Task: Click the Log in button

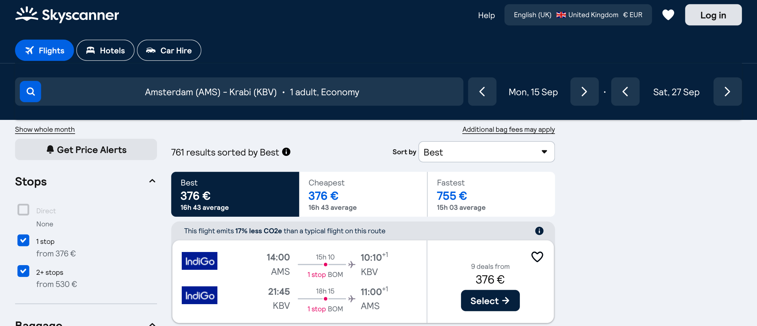Action: click(x=713, y=15)
